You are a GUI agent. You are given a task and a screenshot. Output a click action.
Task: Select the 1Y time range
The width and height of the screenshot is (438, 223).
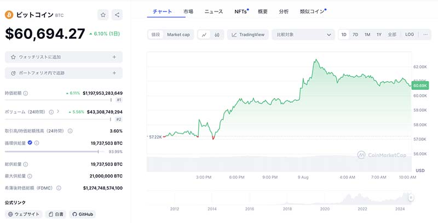point(379,35)
